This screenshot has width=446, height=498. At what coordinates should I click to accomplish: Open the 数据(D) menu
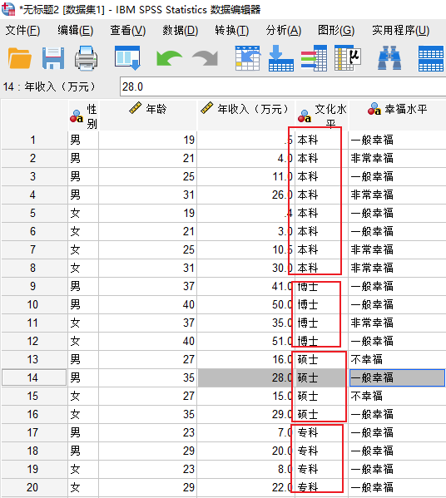(x=181, y=31)
